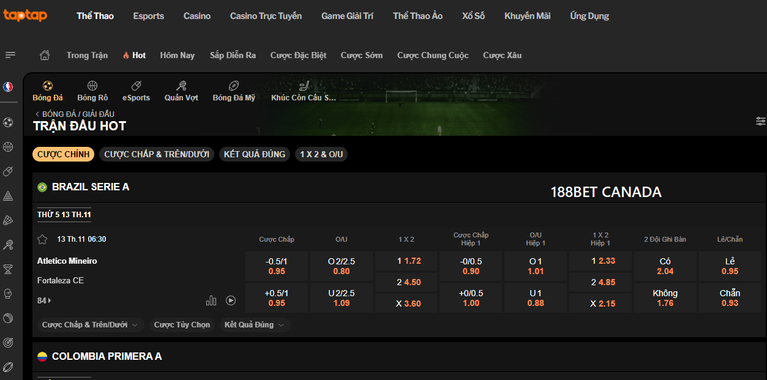This screenshot has height=380, width=767.
Task: Open Casino Trực Tuyến in top menu
Action: 266,16
